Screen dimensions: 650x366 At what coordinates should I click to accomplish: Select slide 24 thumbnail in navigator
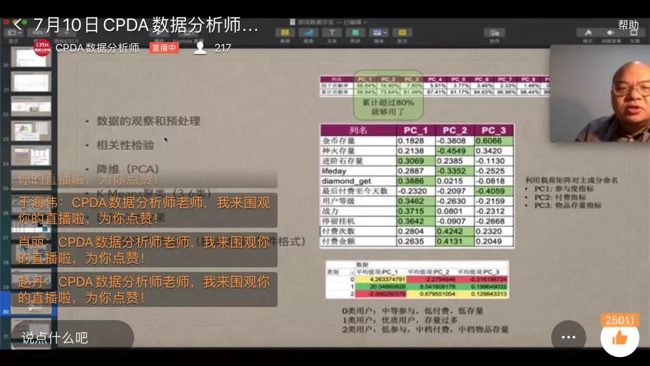[31, 156]
